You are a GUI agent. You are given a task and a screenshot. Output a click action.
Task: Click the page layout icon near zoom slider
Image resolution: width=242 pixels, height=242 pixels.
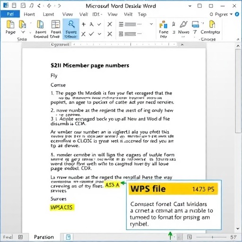190,237
